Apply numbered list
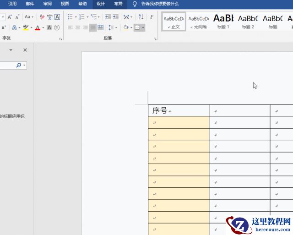Screen dimensions: 293x235 tap(82, 17)
